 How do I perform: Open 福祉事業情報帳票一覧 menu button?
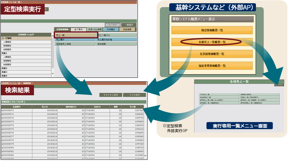coord(212,66)
